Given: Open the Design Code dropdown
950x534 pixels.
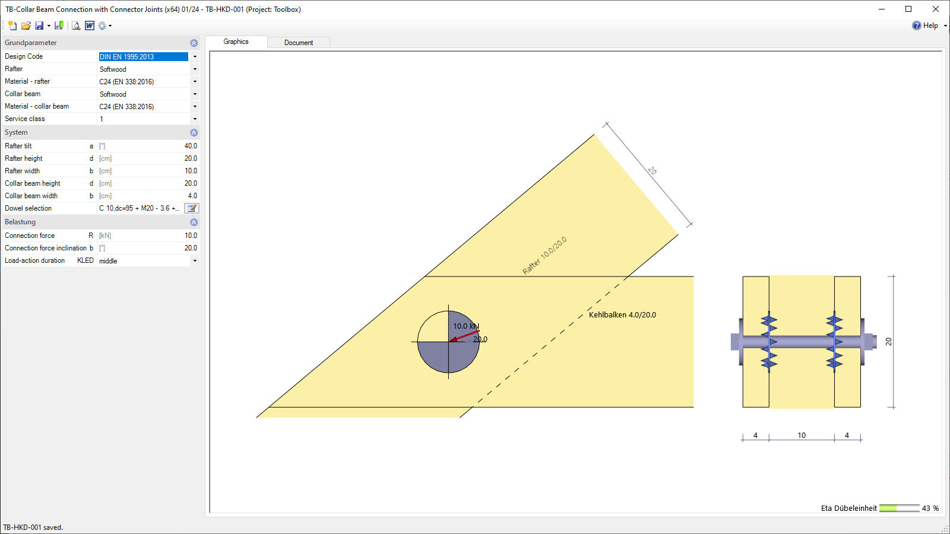Looking at the screenshot, I should (x=195, y=57).
